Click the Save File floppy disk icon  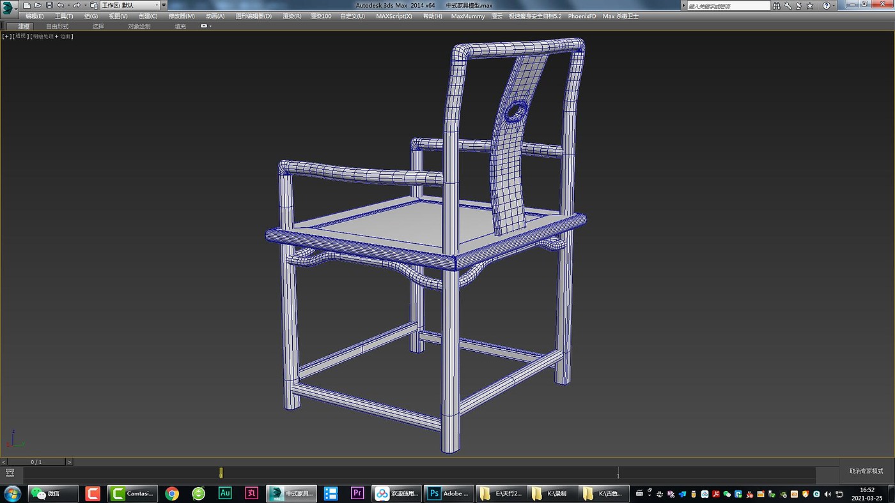(x=49, y=5)
